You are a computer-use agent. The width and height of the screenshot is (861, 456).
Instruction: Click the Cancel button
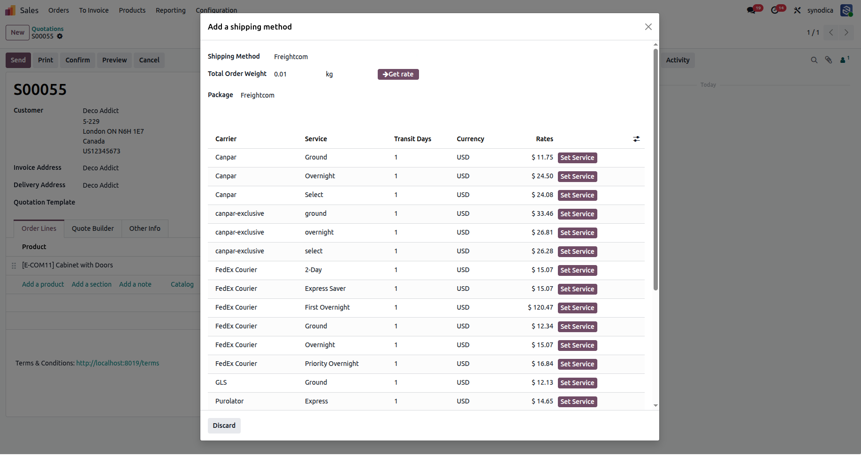pyautogui.click(x=149, y=60)
